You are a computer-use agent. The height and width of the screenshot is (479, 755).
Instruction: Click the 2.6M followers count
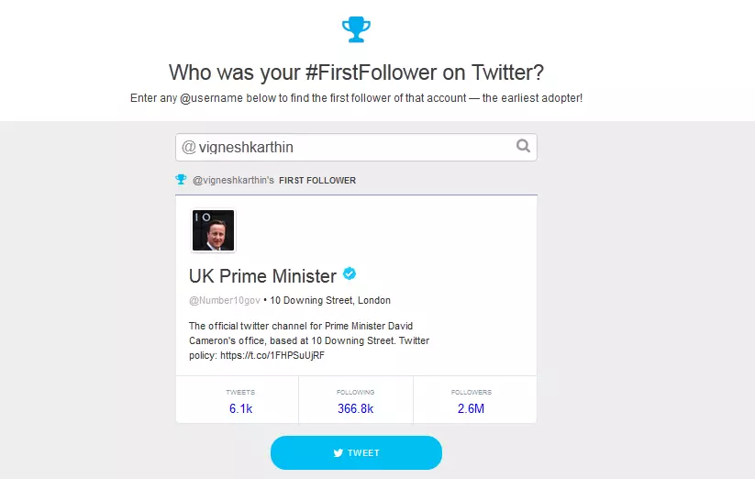pos(471,408)
